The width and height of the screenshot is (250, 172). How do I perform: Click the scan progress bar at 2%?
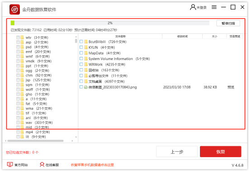pos(110,23)
